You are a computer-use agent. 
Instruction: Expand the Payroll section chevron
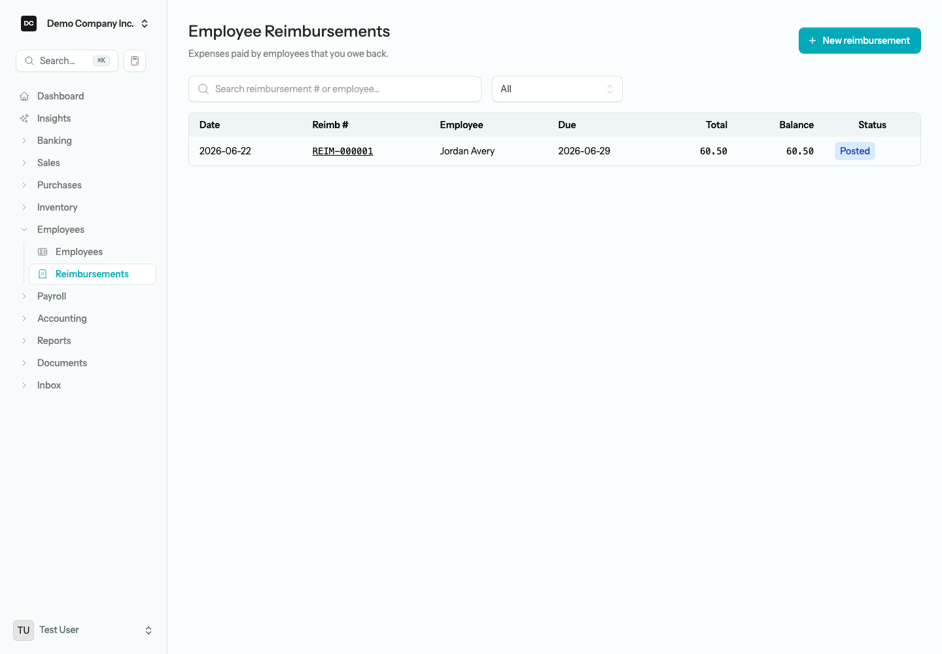24,296
